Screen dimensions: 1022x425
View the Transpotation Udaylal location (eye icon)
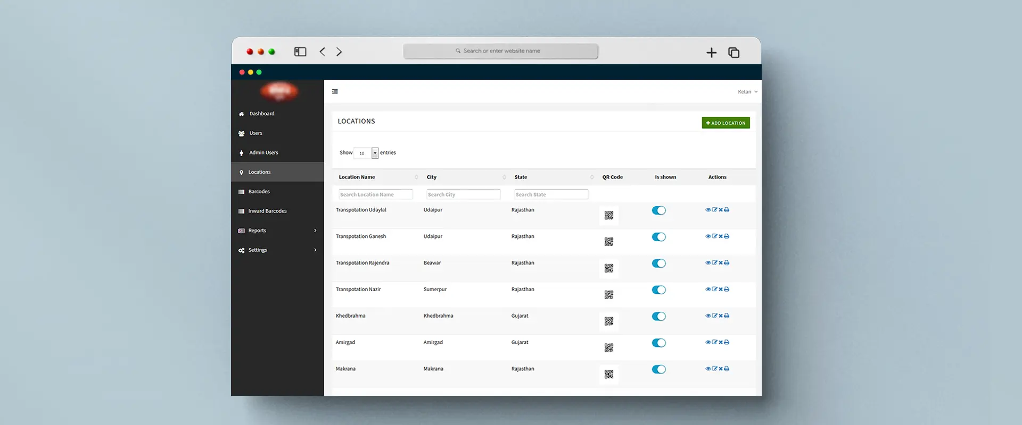click(708, 210)
